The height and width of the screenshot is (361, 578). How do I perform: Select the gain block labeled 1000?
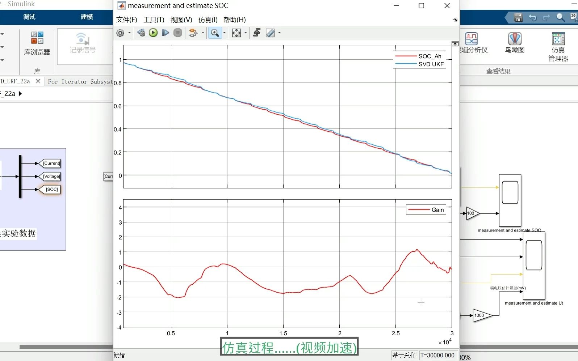pos(483,315)
